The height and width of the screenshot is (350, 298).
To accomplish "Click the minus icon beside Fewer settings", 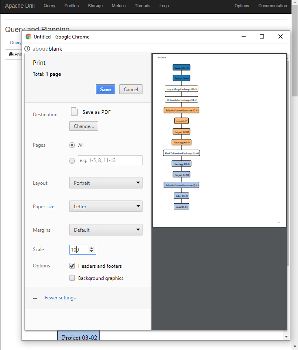I will pos(35,298).
